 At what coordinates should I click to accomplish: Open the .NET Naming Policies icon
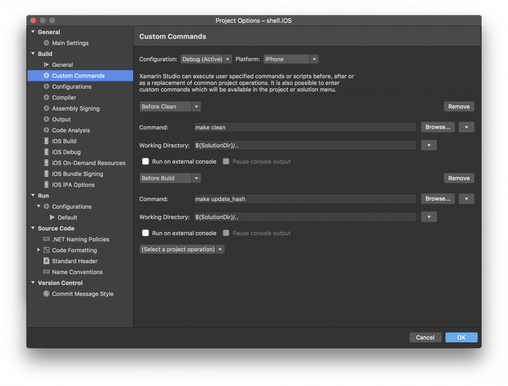click(46, 239)
